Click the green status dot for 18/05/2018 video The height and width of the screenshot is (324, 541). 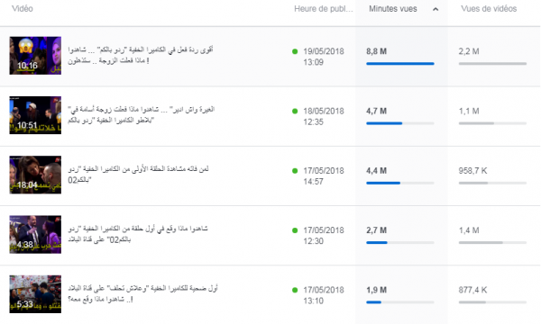(295, 112)
